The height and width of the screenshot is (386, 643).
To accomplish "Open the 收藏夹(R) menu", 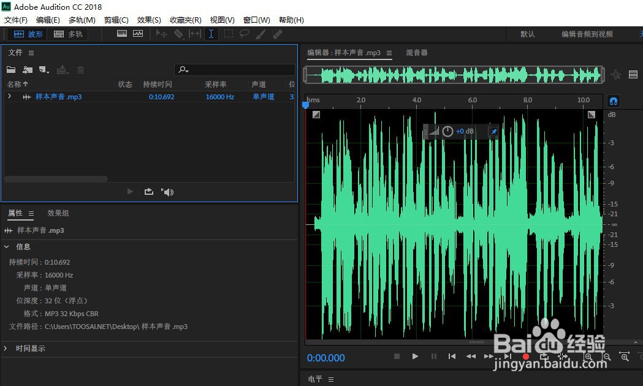I will tap(186, 20).
